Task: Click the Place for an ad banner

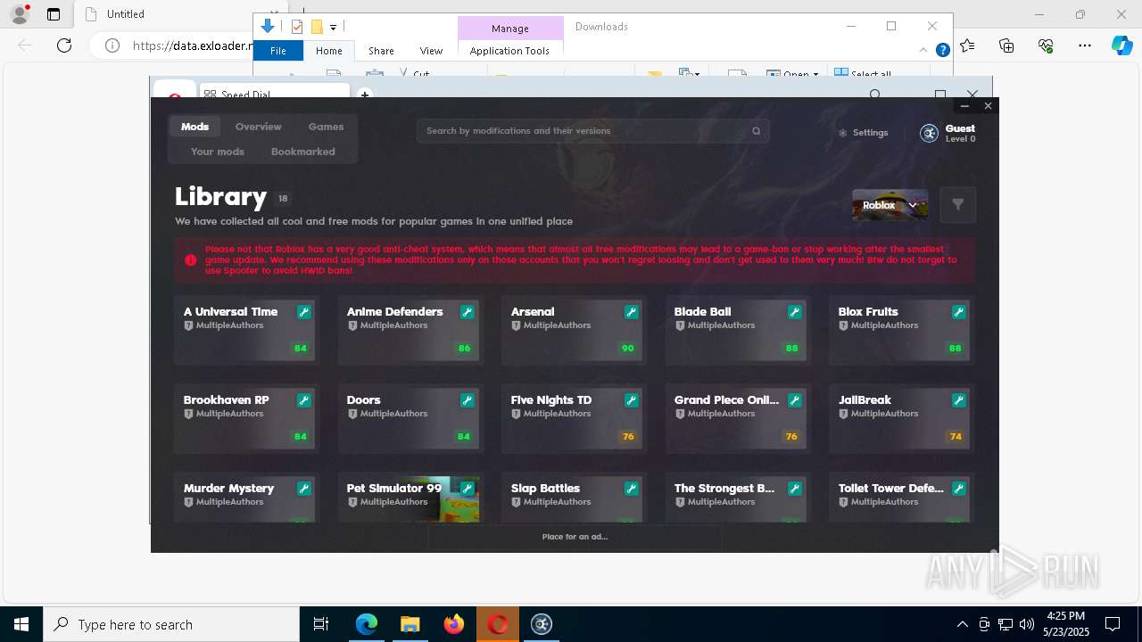Action: [575, 537]
